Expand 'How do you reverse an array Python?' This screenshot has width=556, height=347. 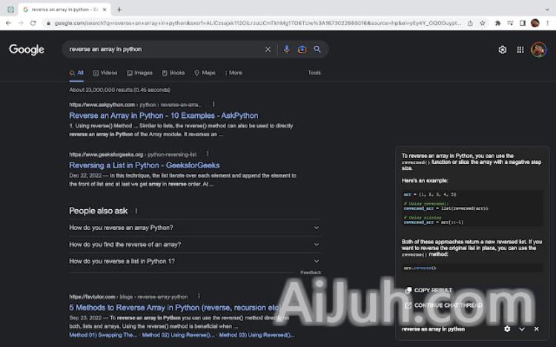pyautogui.click(x=194, y=228)
